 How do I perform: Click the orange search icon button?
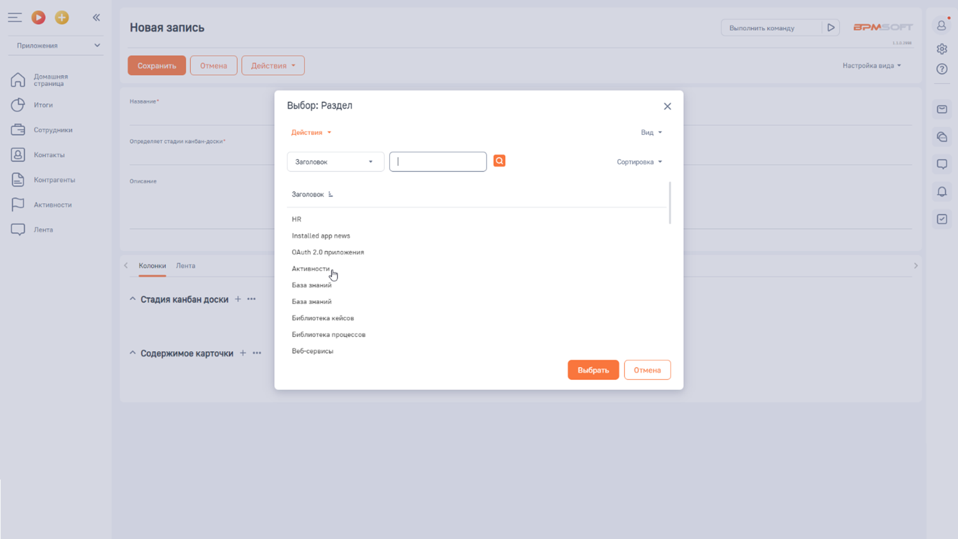[499, 161]
